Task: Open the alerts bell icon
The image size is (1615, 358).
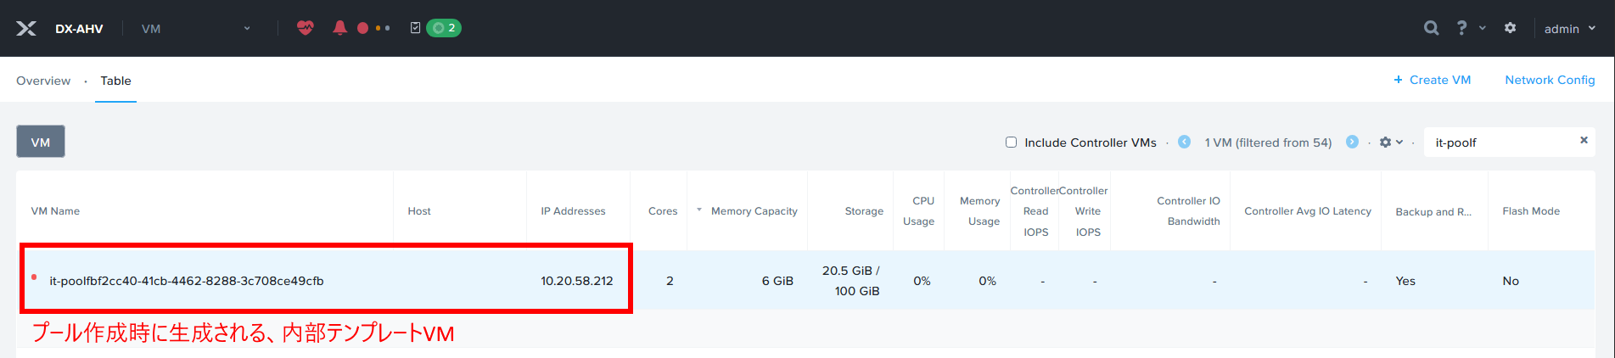Action: 339,28
